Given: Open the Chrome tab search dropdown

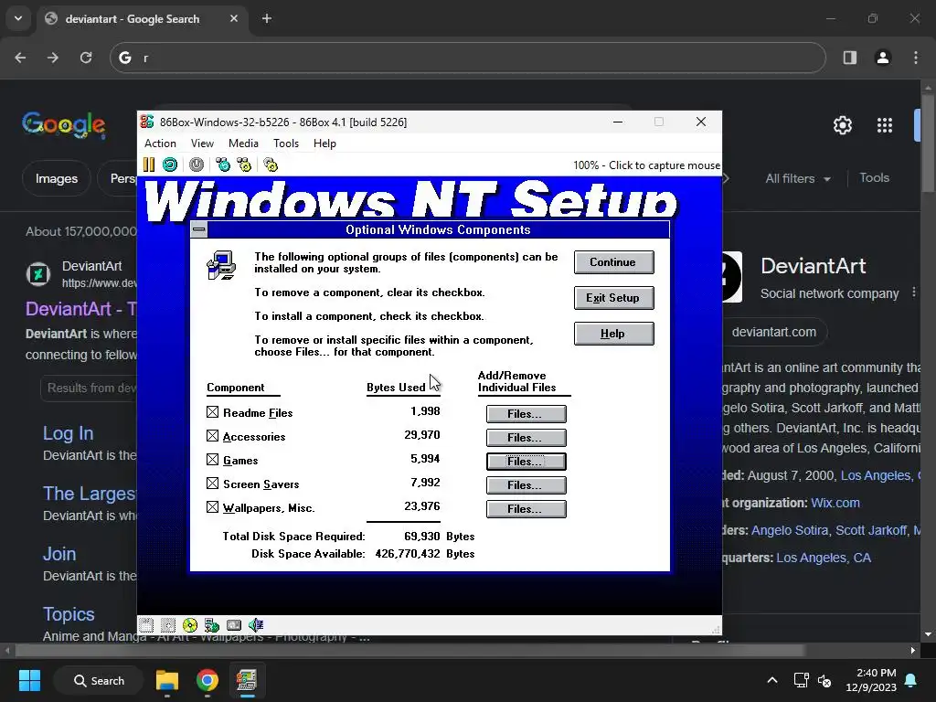Looking at the screenshot, I should [x=18, y=18].
